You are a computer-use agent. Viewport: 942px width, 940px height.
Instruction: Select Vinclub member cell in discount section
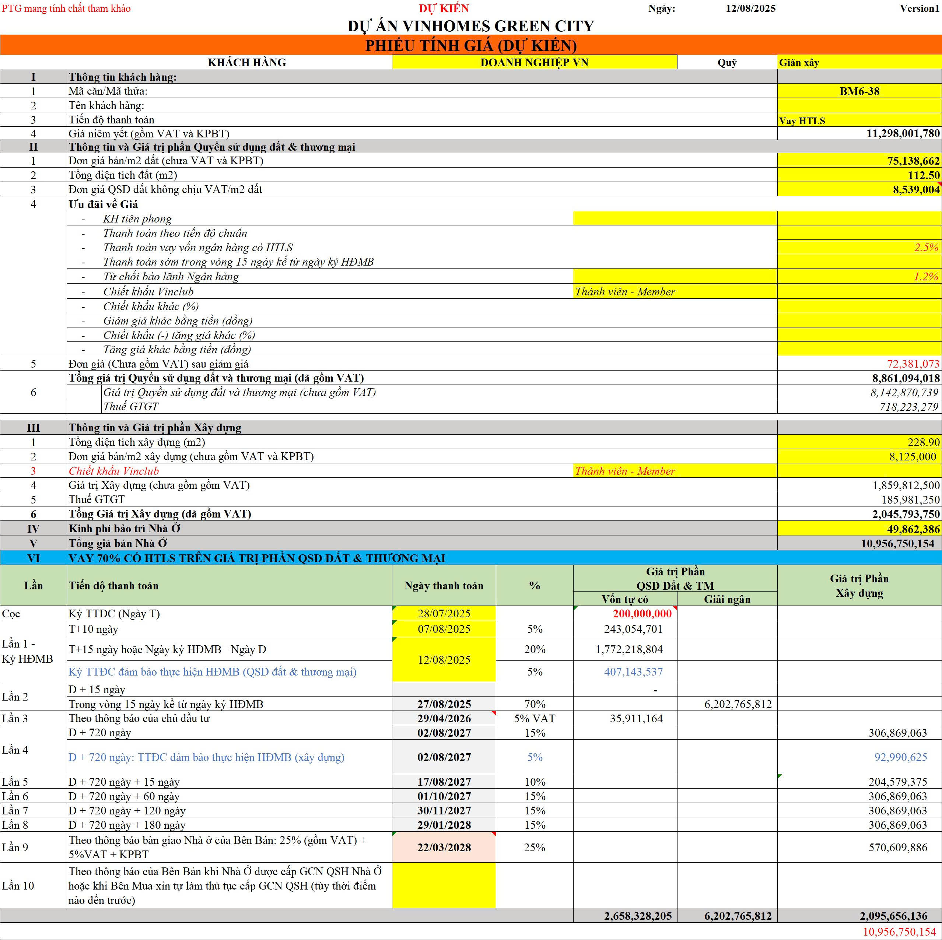tap(675, 292)
